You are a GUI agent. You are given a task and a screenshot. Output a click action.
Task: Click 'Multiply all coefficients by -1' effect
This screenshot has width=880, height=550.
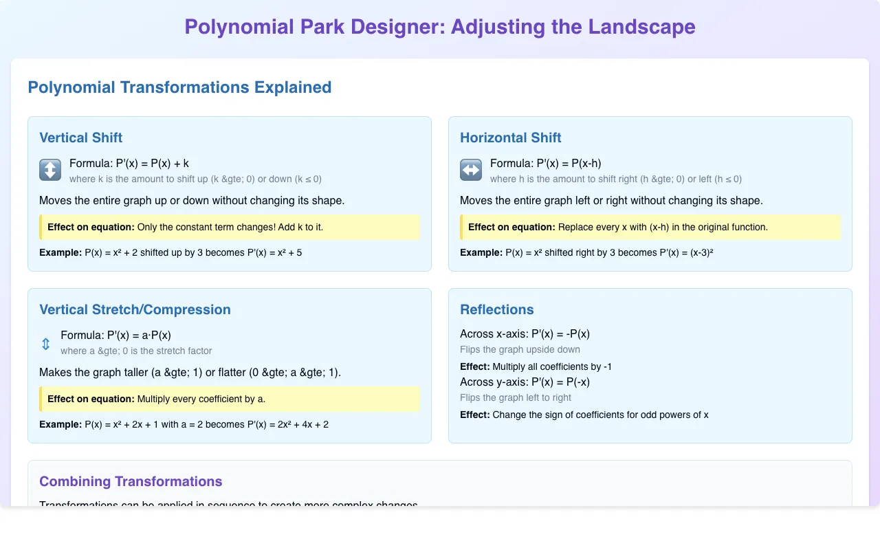536,366
